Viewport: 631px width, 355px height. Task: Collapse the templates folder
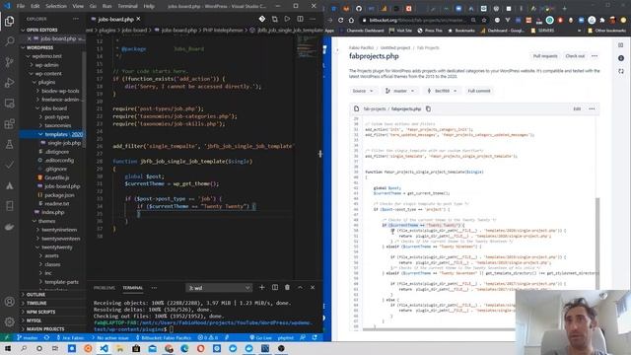[x=52, y=134]
